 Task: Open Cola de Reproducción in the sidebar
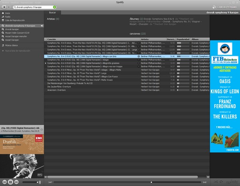click(x=15, y=20)
